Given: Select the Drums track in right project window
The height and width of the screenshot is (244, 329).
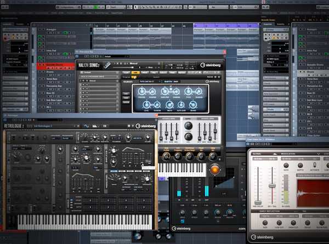Looking at the screenshot, I should point(313,73).
